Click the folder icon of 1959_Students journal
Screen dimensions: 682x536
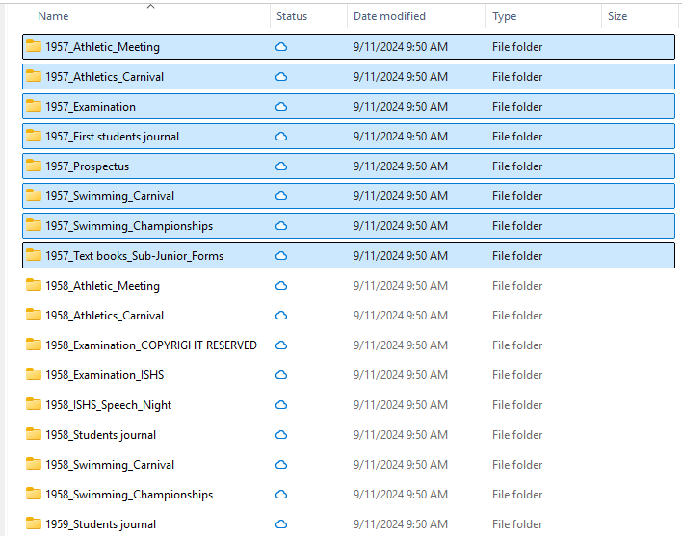point(34,524)
